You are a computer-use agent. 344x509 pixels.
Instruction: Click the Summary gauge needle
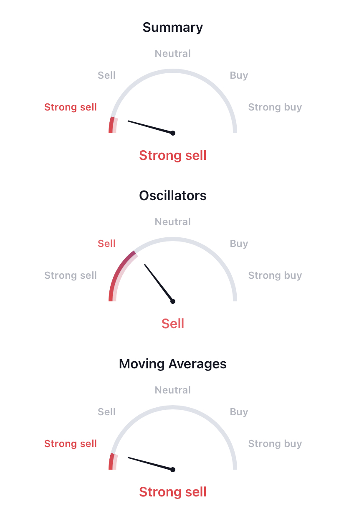click(150, 127)
